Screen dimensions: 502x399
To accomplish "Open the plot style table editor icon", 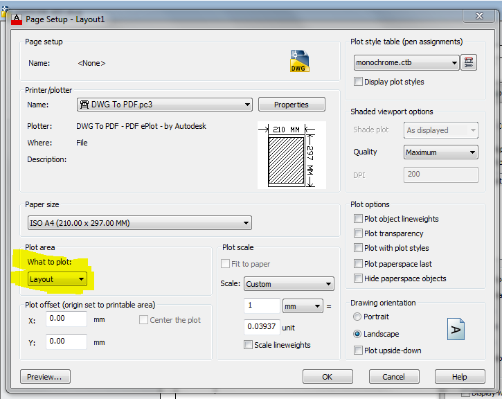I will click(469, 62).
